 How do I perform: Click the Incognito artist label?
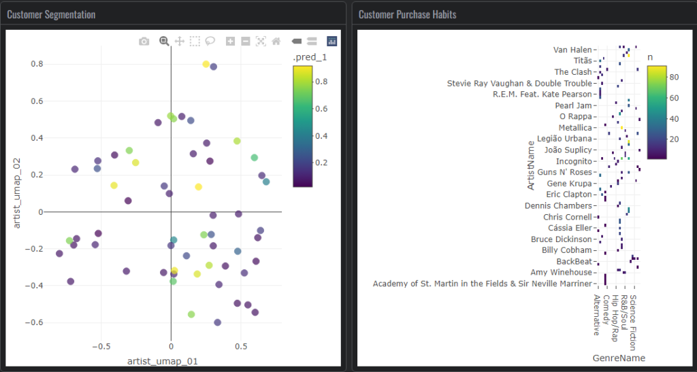574,161
